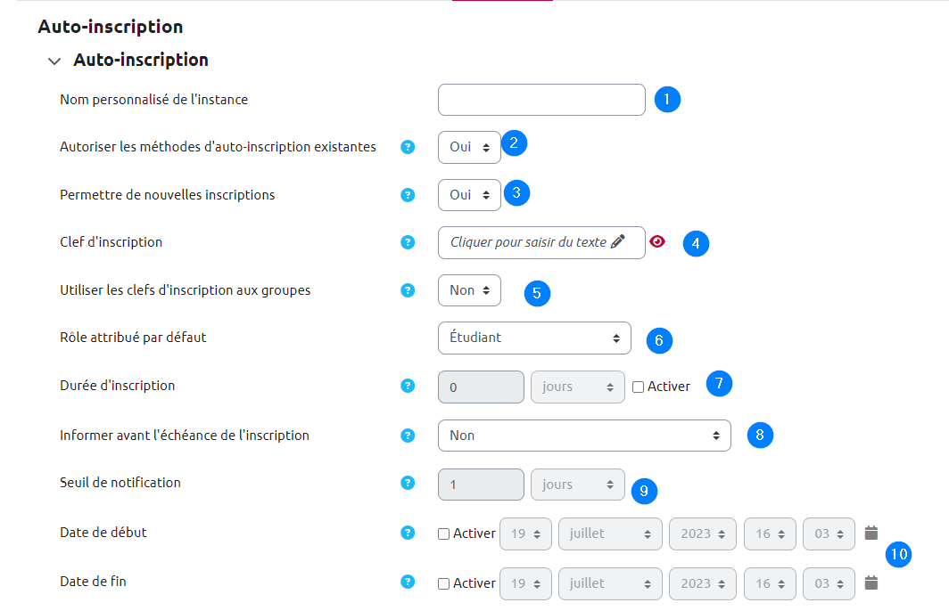Viewport: 949px width, 611px height.
Task: Open the Rôle attribué par défaut dropdown
Action: [x=534, y=338]
